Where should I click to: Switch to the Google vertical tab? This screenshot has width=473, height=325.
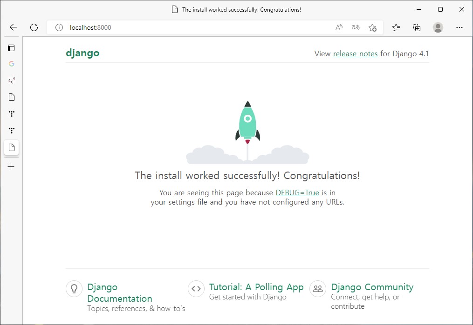coord(12,64)
